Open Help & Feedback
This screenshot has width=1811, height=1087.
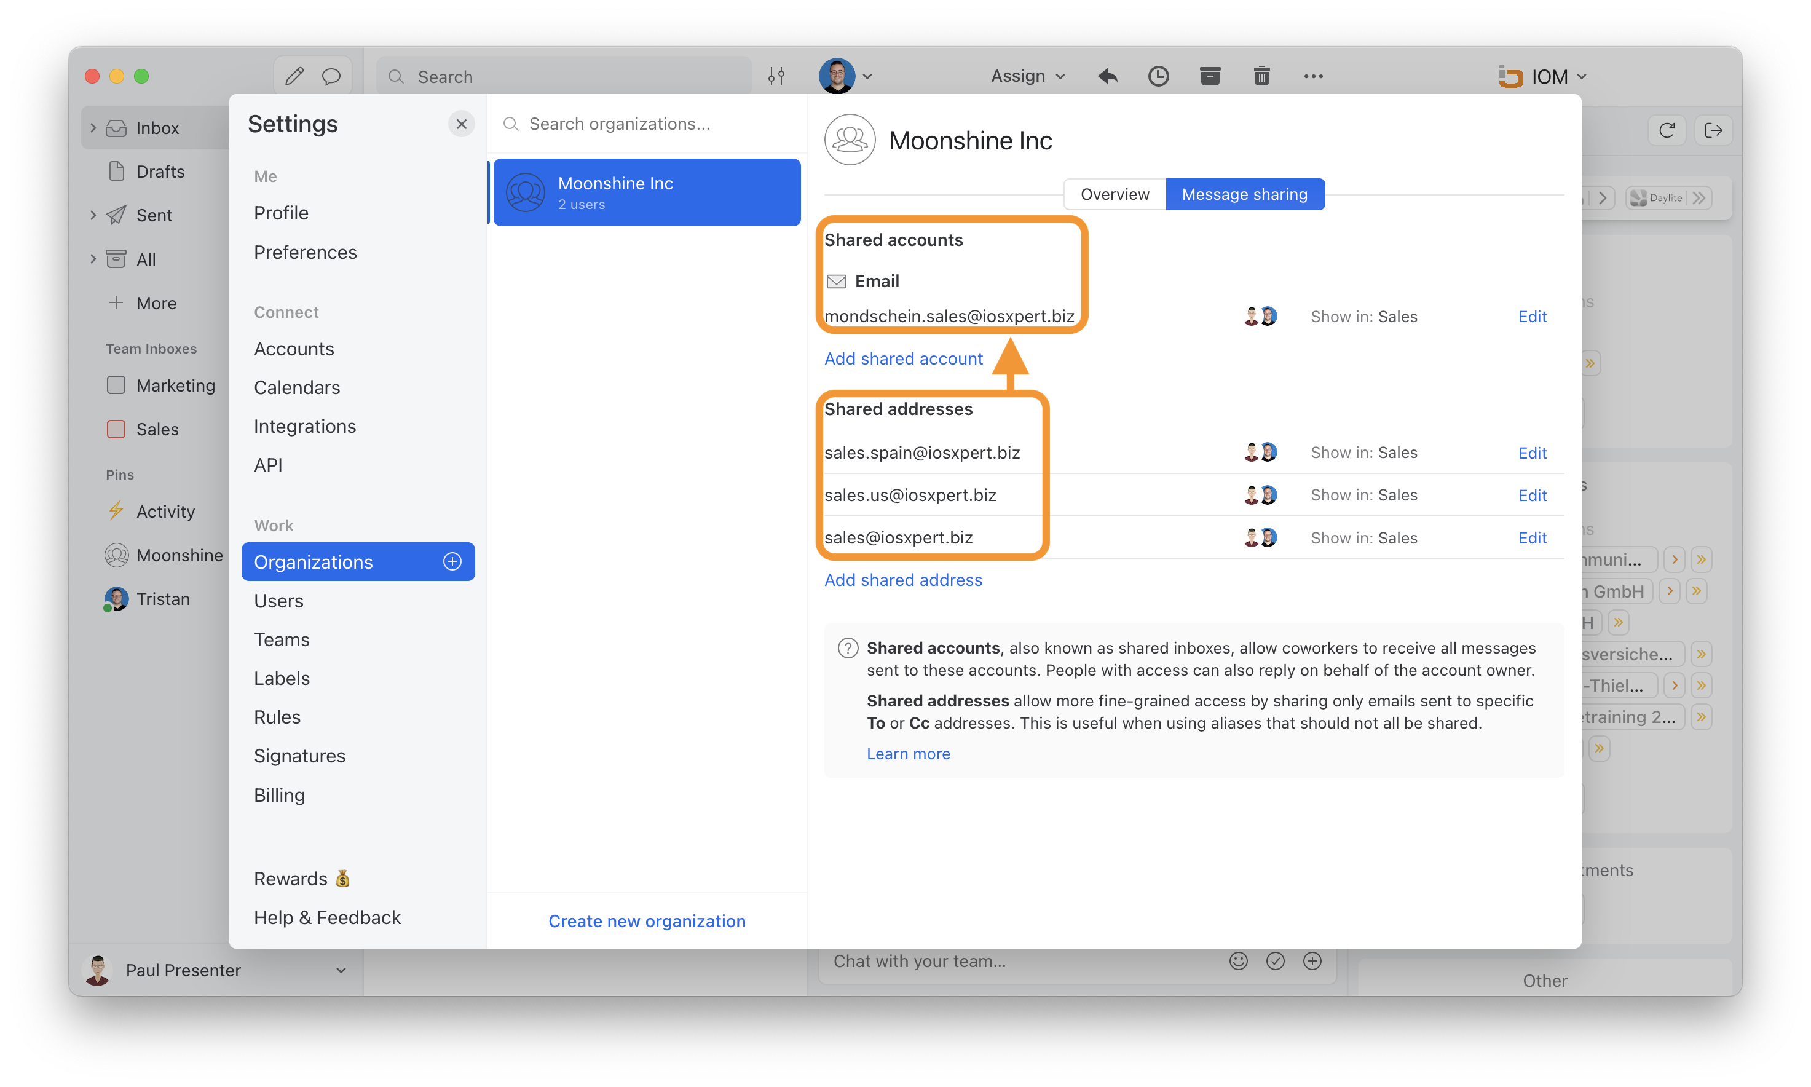(x=326, y=917)
